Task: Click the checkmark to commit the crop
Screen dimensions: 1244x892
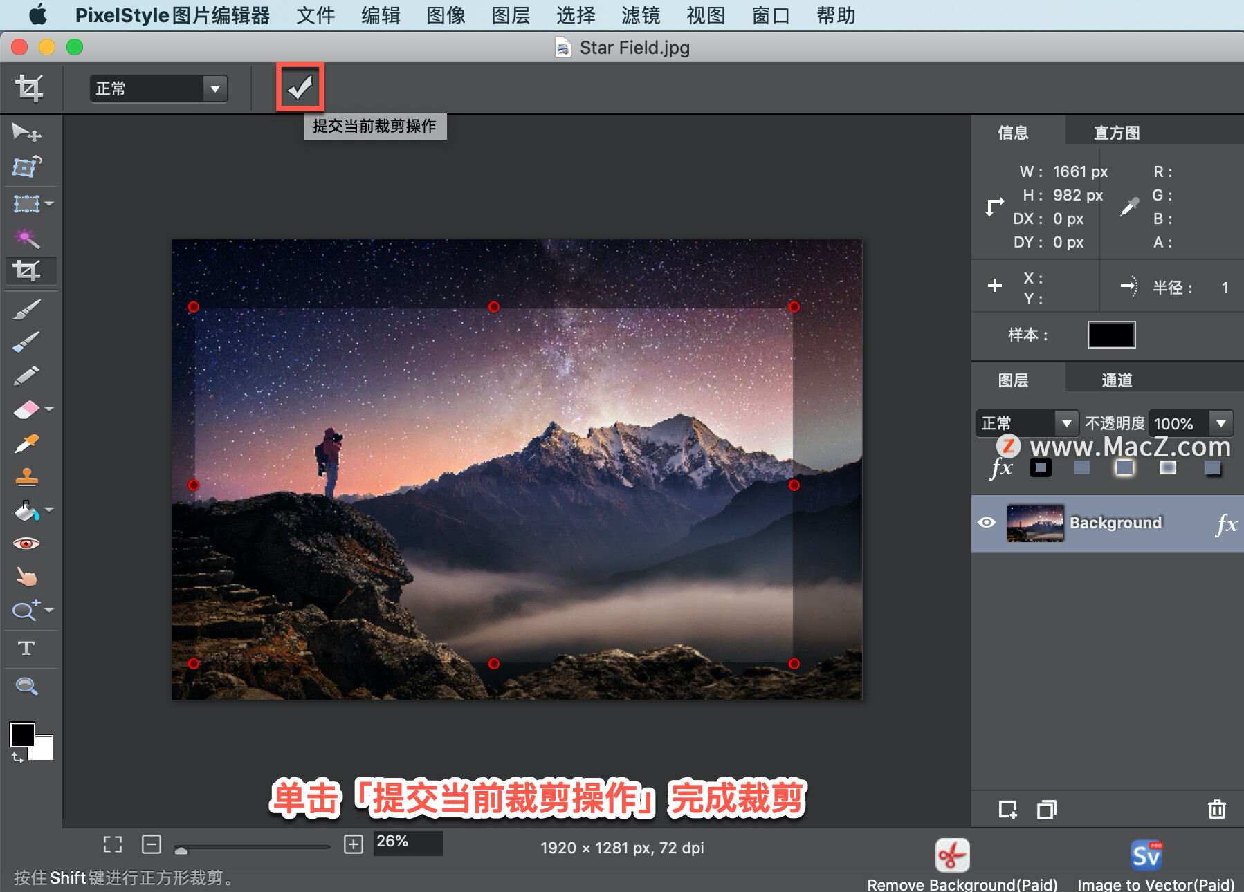Action: (300, 88)
